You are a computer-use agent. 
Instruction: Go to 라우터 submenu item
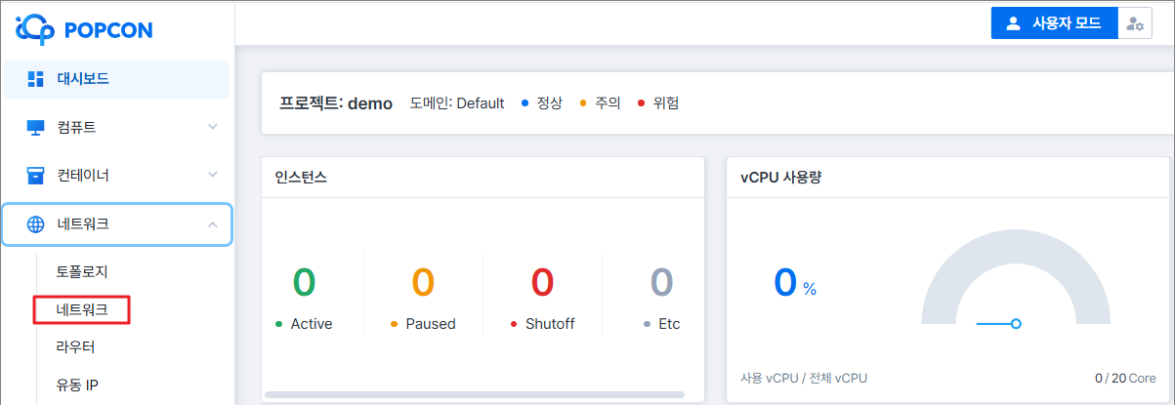(76, 346)
